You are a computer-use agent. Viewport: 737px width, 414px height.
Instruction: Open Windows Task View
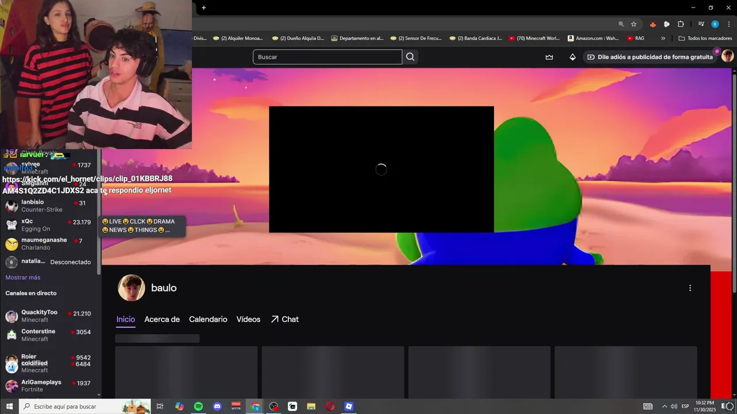pyautogui.click(x=160, y=407)
